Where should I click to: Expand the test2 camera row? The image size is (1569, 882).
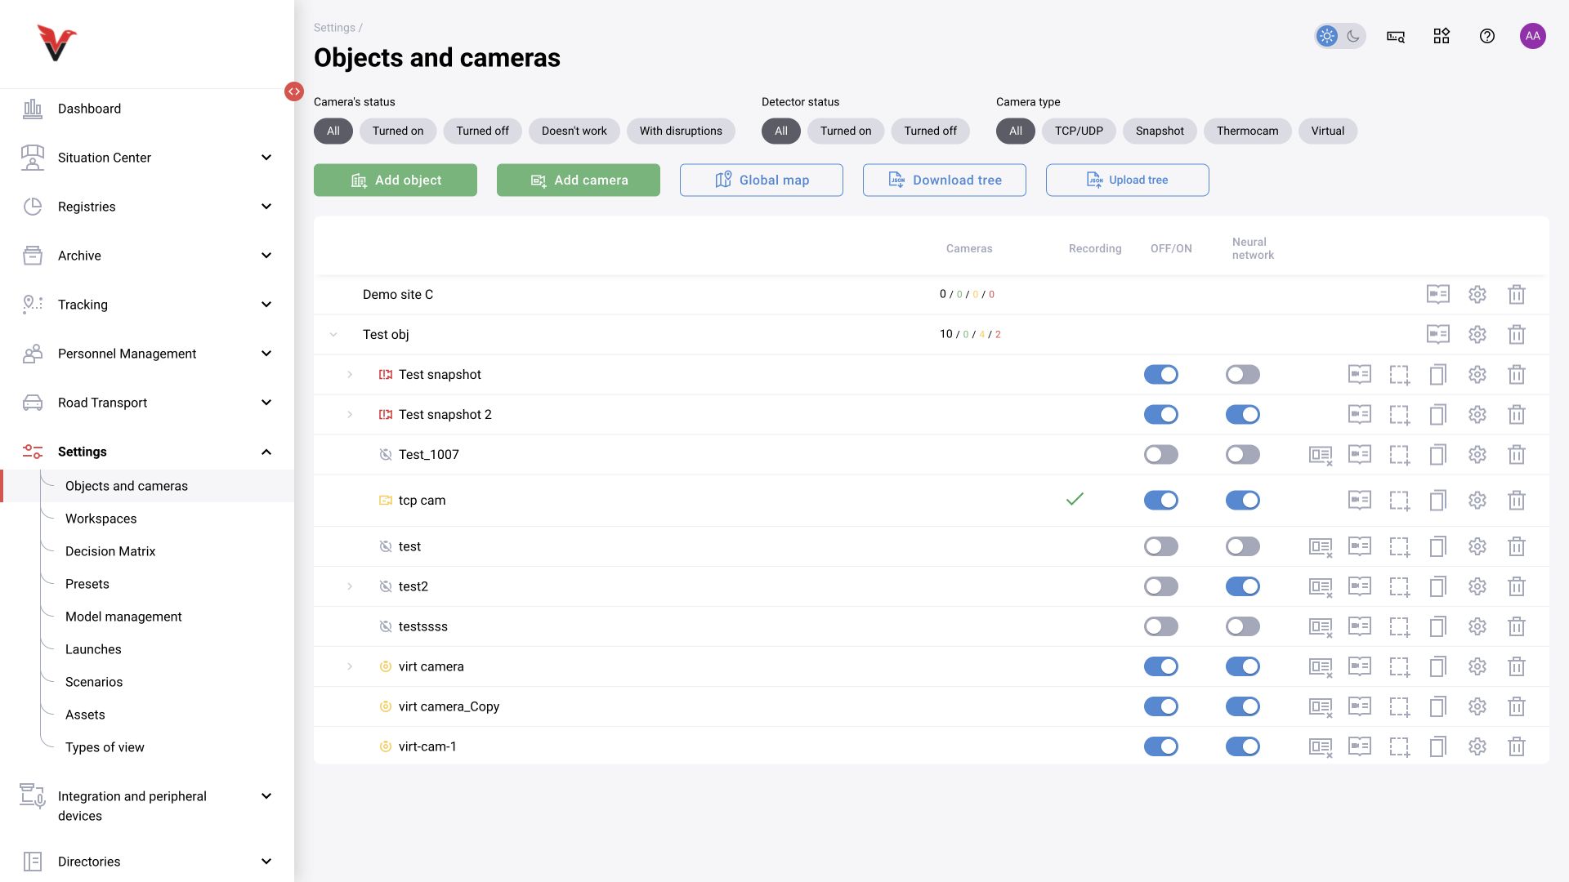[350, 586]
